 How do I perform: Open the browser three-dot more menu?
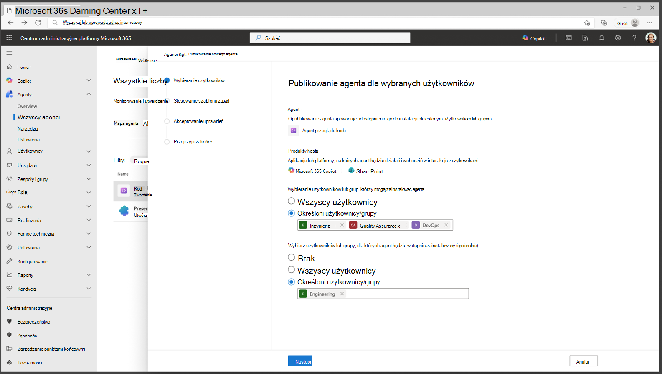tap(649, 23)
